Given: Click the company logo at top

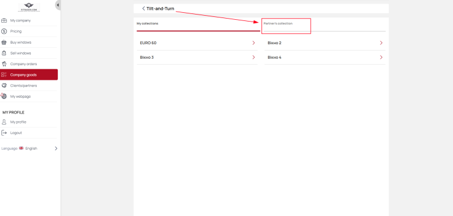Looking at the screenshot, I should pos(29,7).
